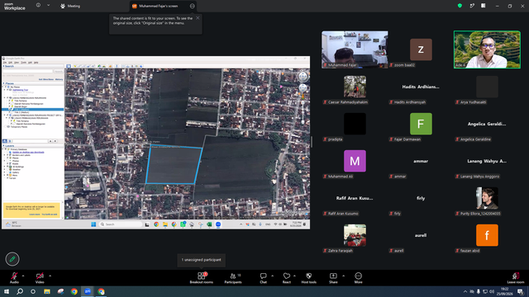Collapse the Layers panel in Google Earth
Viewport: 529px width, 297px height.
3,146
